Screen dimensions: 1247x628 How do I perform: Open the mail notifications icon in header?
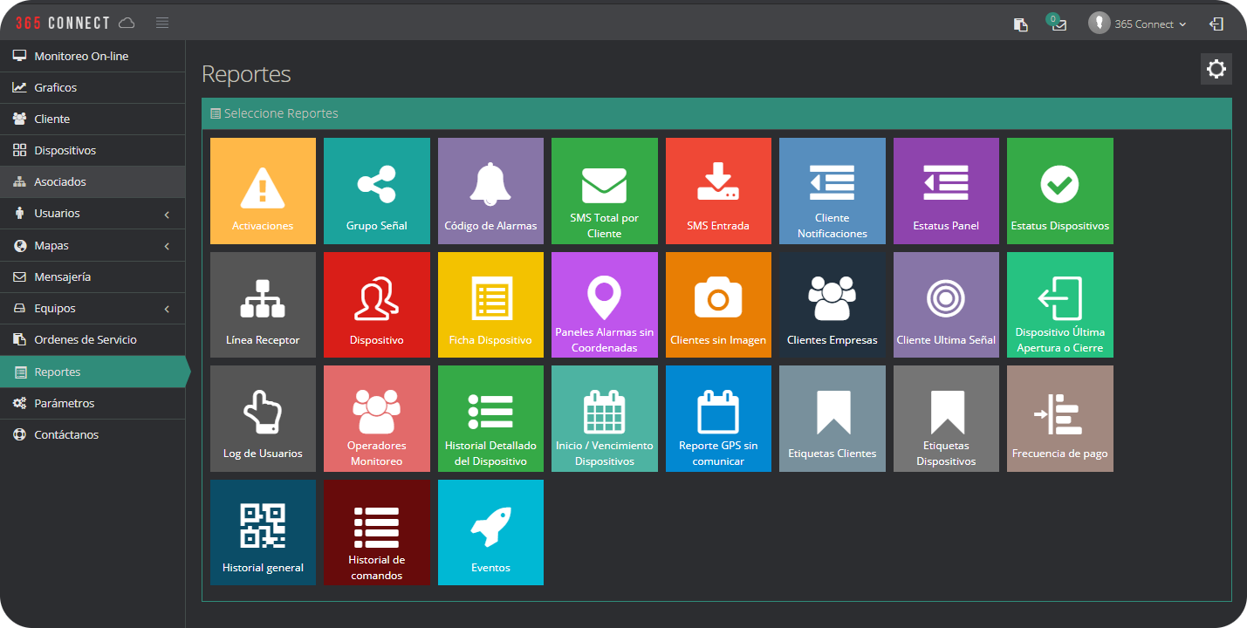pyautogui.click(x=1059, y=24)
